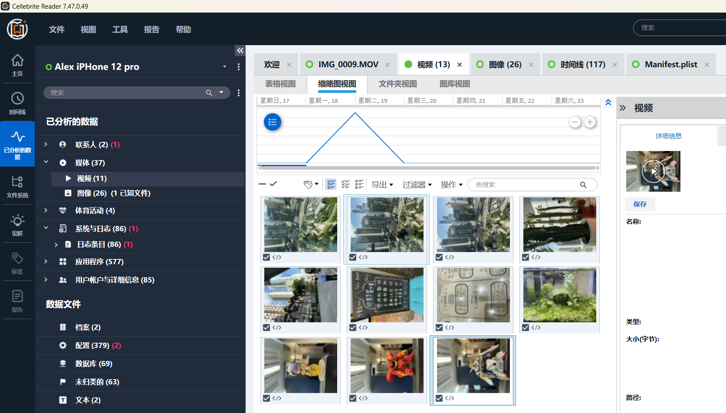726x413 pixels.
Task: Open the 主页 home page in the sidebar
Action: pos(17,65)
